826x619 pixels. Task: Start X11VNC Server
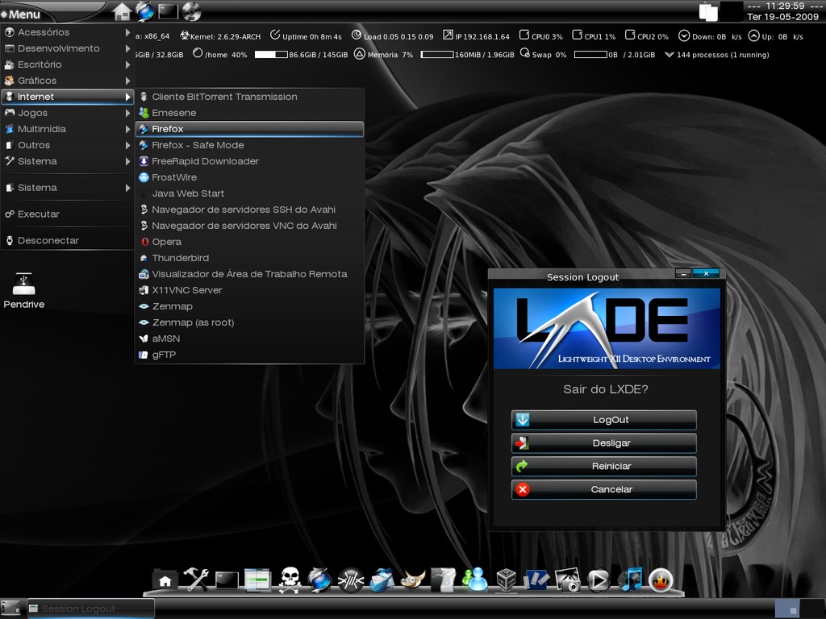250,290
